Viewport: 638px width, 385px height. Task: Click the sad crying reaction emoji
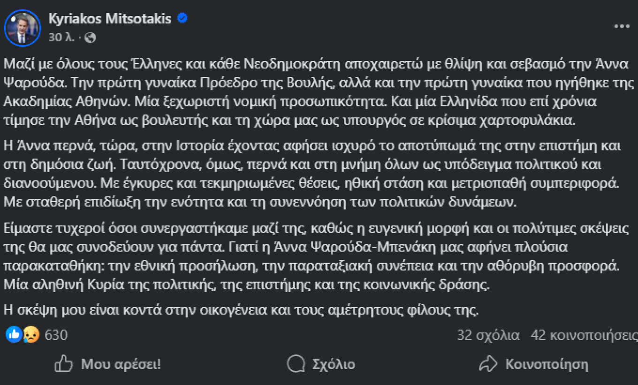point(31,335)
